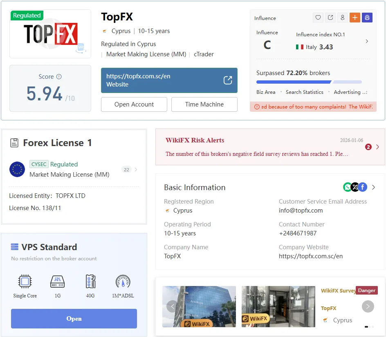Click the risk alert date 2026-01-06
This screenshot has height=337, width=386.
tap(352, 140)
